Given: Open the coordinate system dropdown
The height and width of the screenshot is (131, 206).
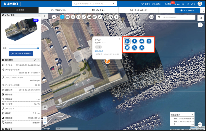Looking at the screenshot, I should click(182, 115).
